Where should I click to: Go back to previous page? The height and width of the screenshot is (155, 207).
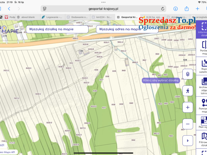point(9,9)
